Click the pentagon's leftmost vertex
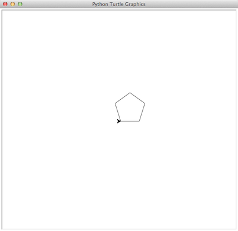 [115, 103]
